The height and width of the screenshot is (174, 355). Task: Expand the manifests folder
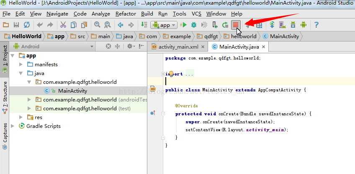[21, 65]
